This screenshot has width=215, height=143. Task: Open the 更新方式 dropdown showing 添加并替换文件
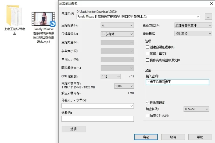click(193, 25)
